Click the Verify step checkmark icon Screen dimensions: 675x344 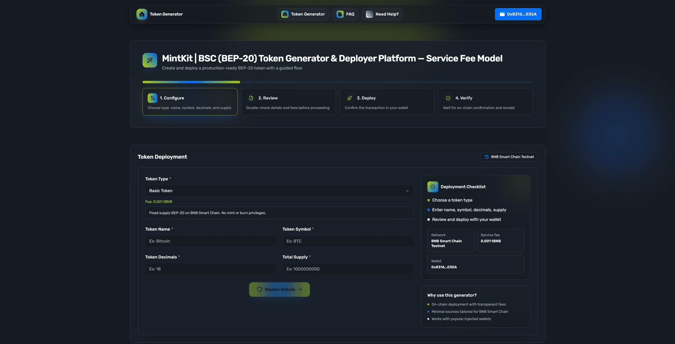(x=448, y=98)
